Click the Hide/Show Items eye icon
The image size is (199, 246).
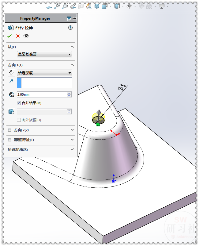click(129, 6)
